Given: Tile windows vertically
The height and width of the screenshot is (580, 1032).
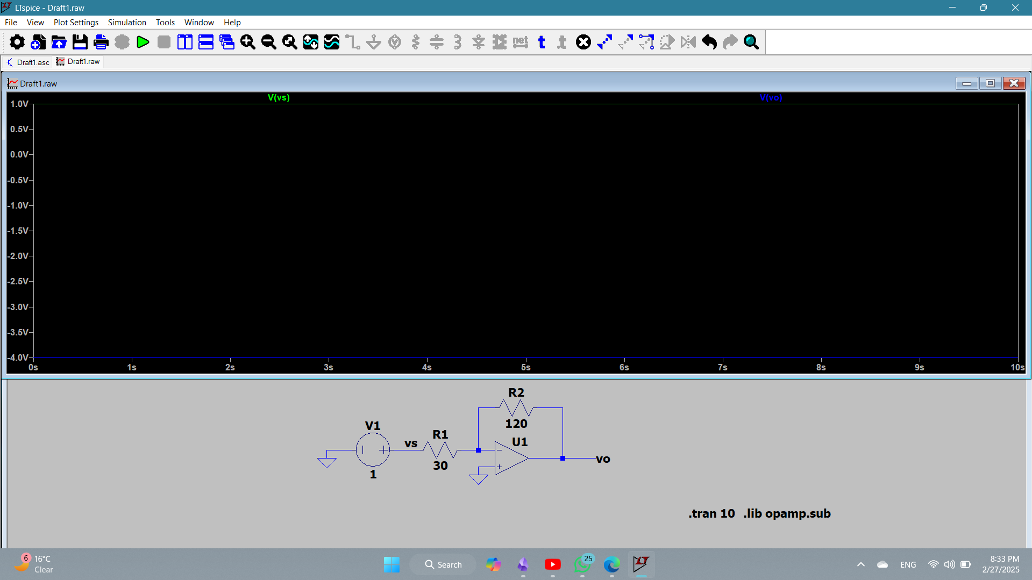Looking at the screenshot, I should (185, 42).
